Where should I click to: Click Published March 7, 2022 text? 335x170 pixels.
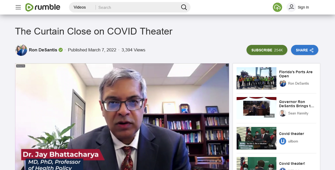pyautogui.click(x=92, y=50)
